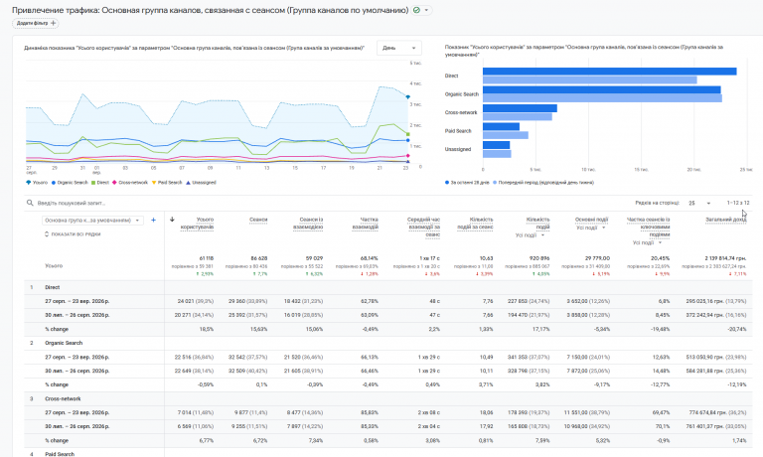Toggle the Попередній період bar legend item
The width and height of the screenshot is (763, 457).
pyautogui.click(x=543, y=183)
